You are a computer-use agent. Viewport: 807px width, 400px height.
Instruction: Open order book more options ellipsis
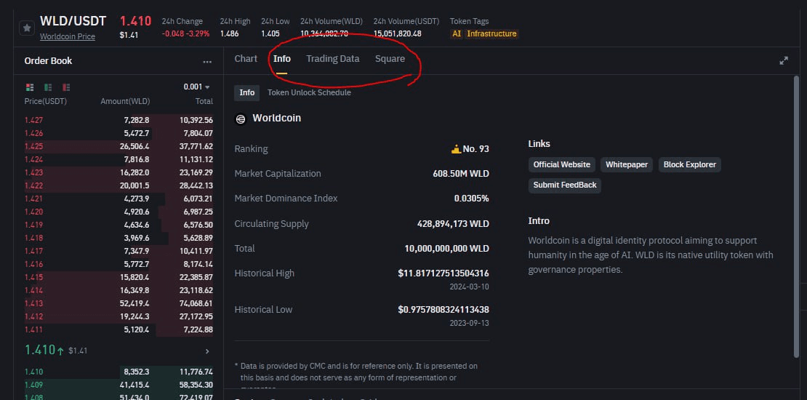pos(207,62)
